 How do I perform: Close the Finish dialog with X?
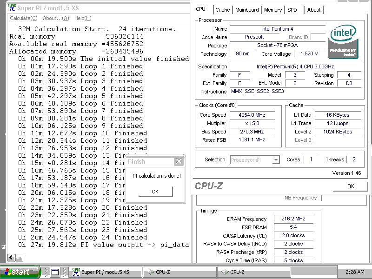[x=179, y=161]
